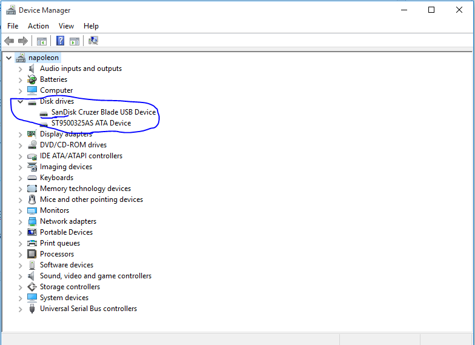475x345 pixels.
Task: Click the Back arrow toolbar icon
Action: (9, 41)
